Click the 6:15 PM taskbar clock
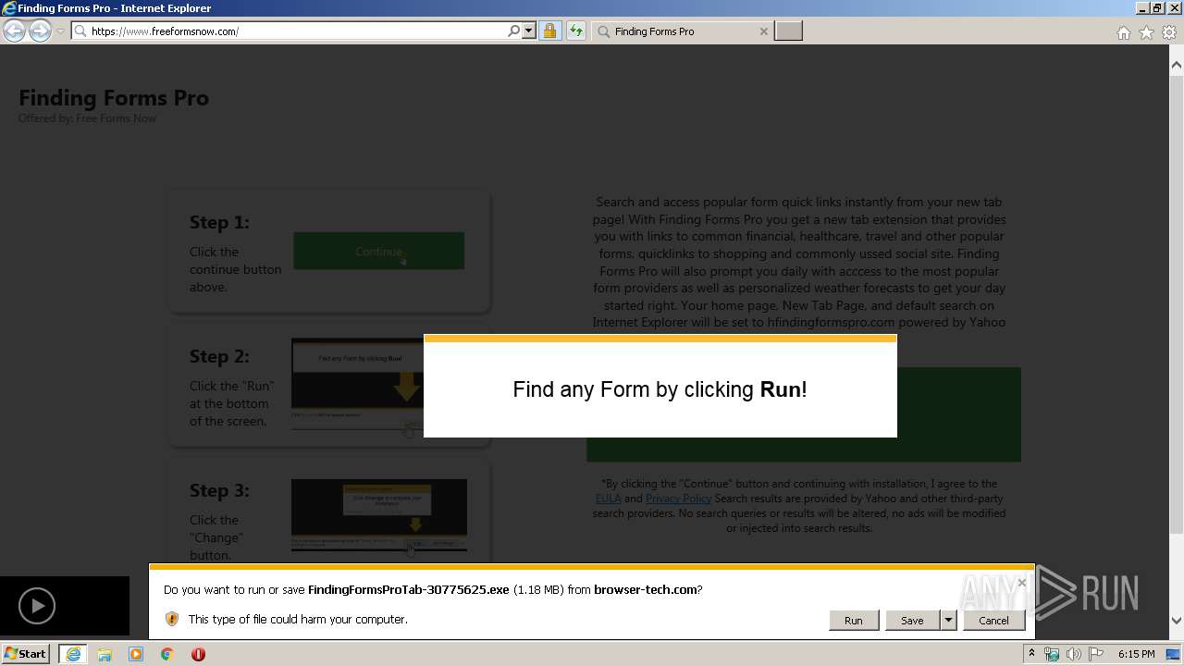Screen dimensions: 1184x666 (x=1136, y=654)
